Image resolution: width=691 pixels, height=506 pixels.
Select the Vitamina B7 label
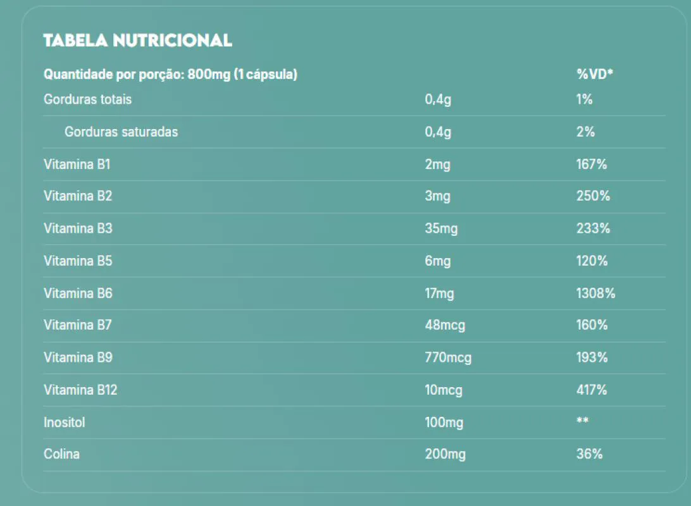coord(78,325)
